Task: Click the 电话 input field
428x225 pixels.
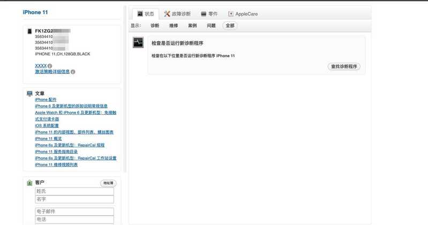Action: (x=74, y=219)
